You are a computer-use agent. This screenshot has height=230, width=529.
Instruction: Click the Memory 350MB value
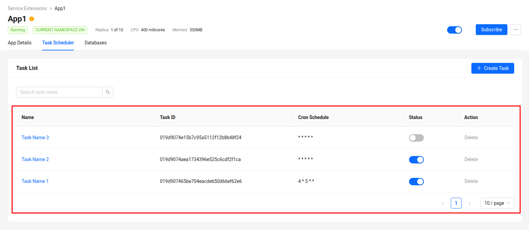pos(196,30)
